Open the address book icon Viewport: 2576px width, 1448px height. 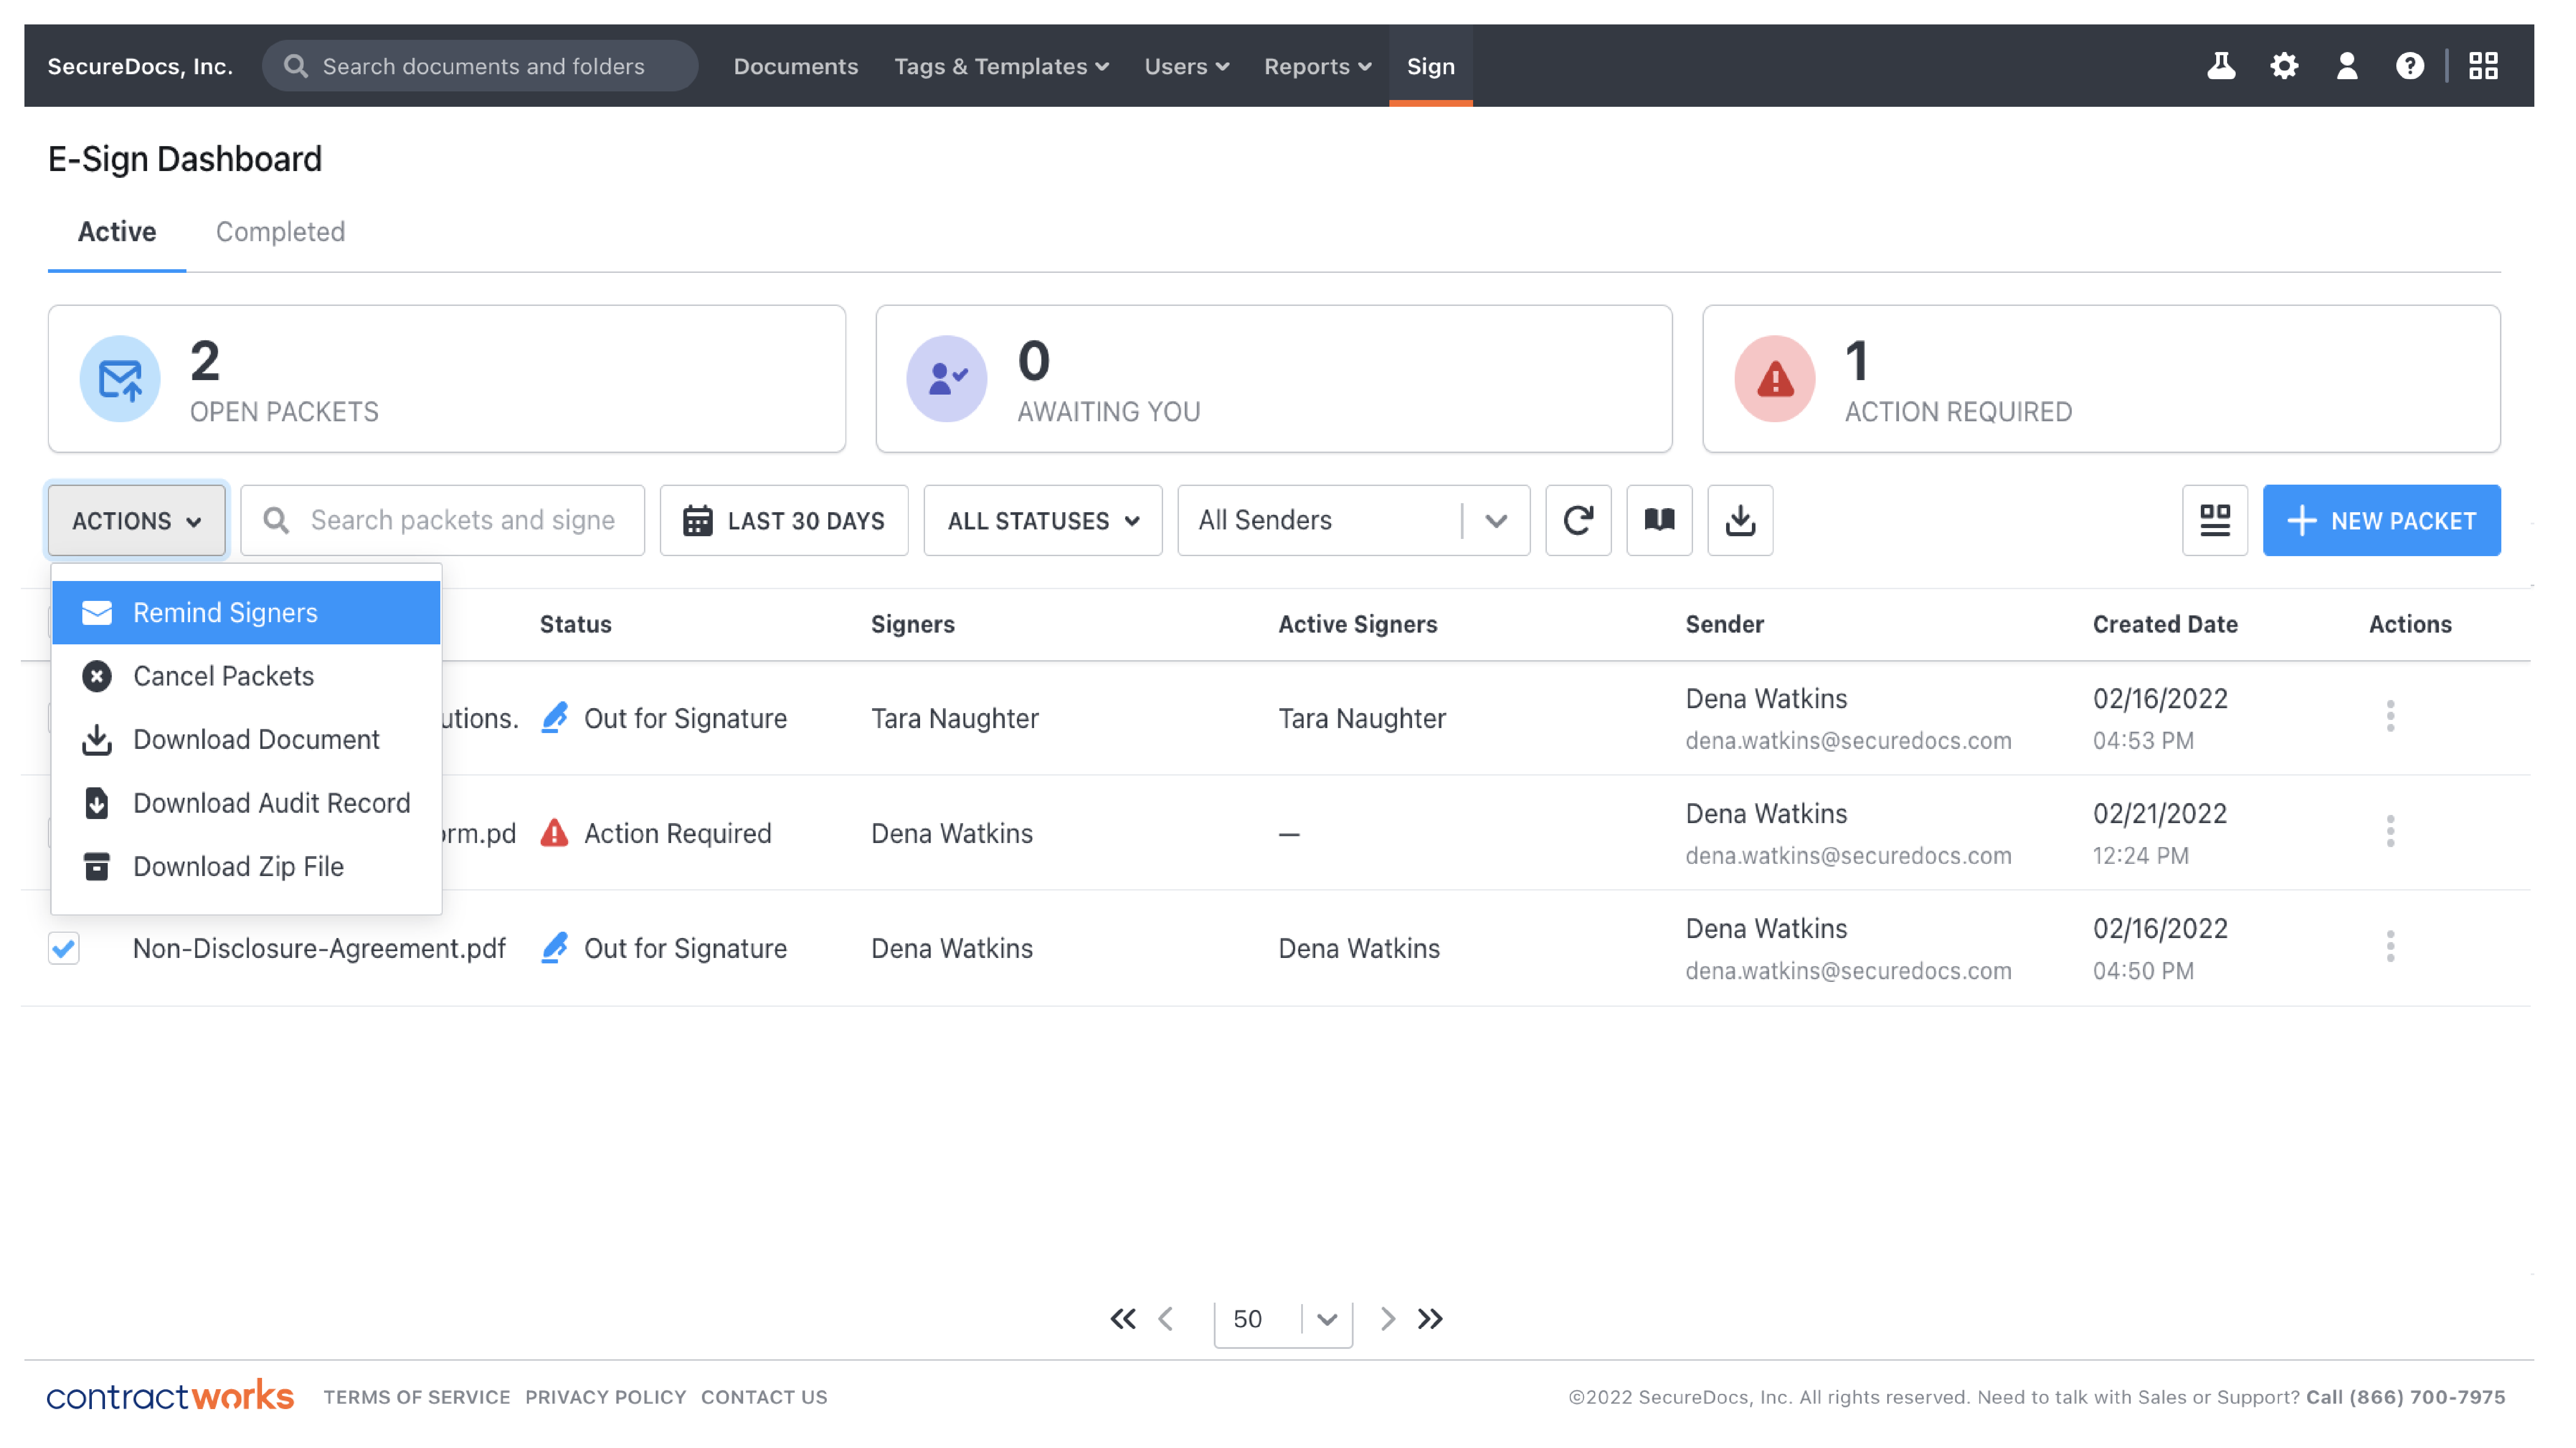point(1659,520)
